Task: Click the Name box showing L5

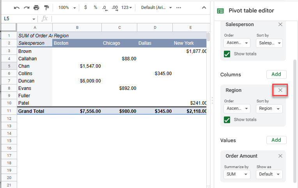Action: tap(20, 19)
